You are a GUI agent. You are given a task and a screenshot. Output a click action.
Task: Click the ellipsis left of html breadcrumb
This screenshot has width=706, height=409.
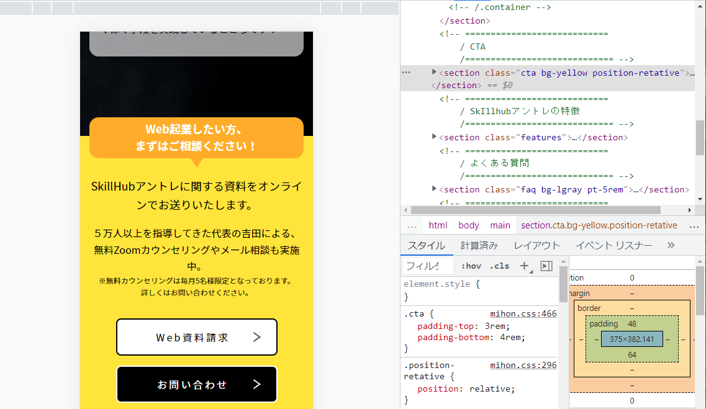[x=412, y=226]
